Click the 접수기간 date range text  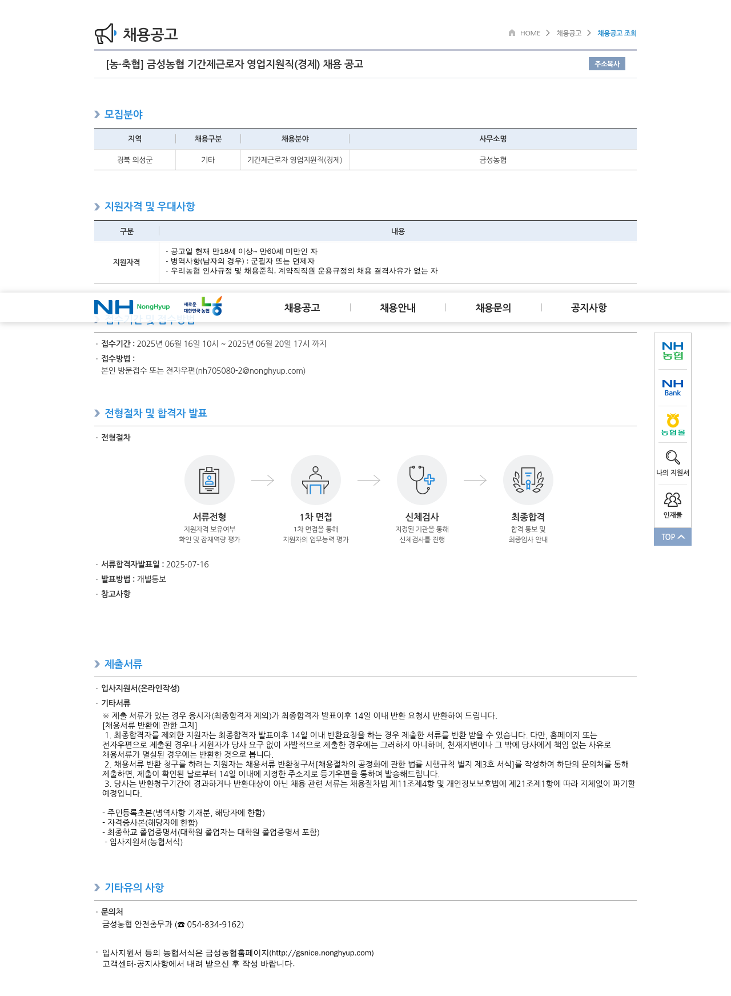click(x=231, y=343)
